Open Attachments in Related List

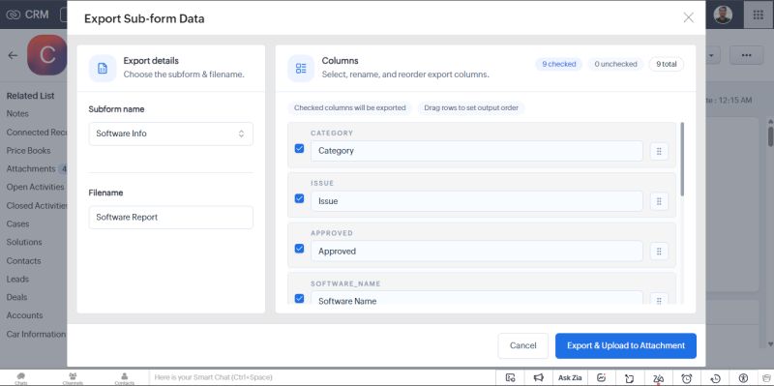[31, 168]
